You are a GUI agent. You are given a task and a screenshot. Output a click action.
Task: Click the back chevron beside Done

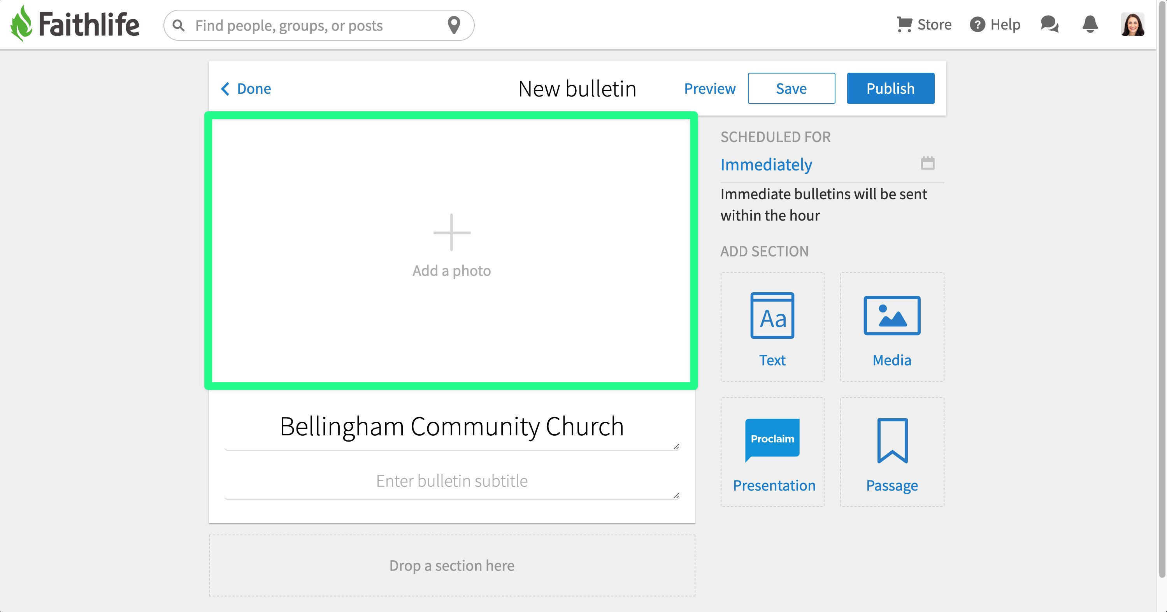225,88
